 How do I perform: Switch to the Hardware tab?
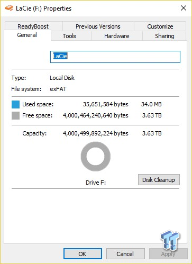coord(117,36)
